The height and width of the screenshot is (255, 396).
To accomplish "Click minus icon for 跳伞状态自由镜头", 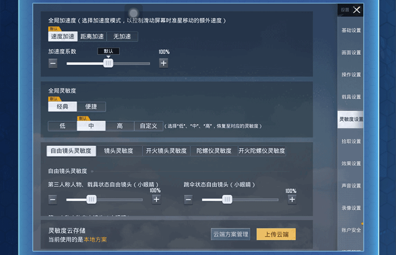I will [x=188, y=200].
